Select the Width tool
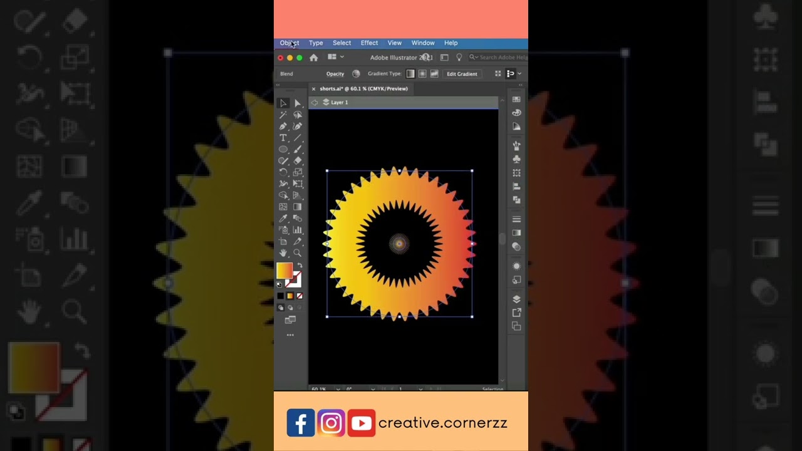 pos(283,184)
